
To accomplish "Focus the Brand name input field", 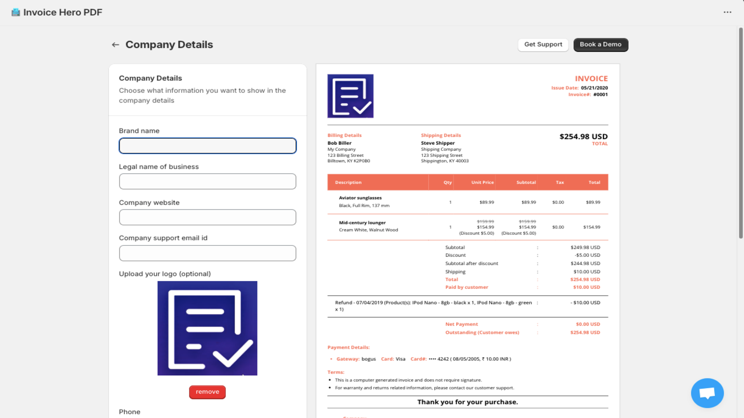I will pyautogui.click(x=207, y=146).
